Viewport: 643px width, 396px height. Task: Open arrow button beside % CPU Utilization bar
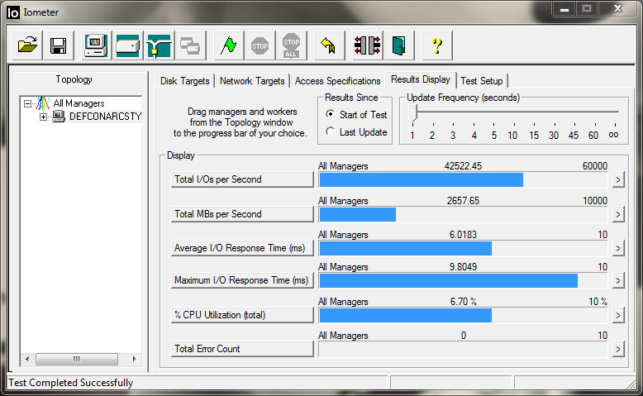[x=617, y=315]
